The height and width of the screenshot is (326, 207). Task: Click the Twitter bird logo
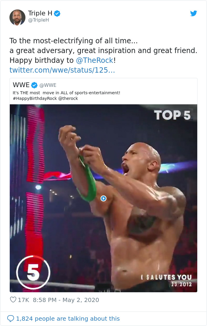click(x=194, y=13)
